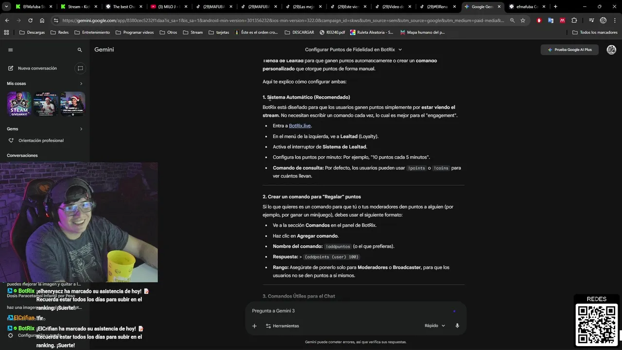The height and width of the screenshot is (350, 622).
Task: Click the !points command code chip
Action: coord(416,168)
